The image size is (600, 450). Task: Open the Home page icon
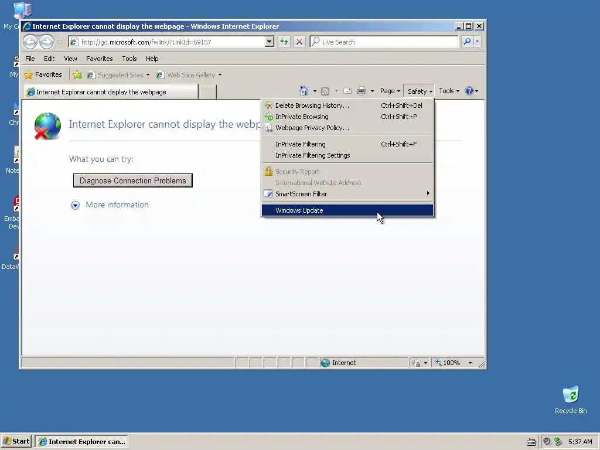304,91
